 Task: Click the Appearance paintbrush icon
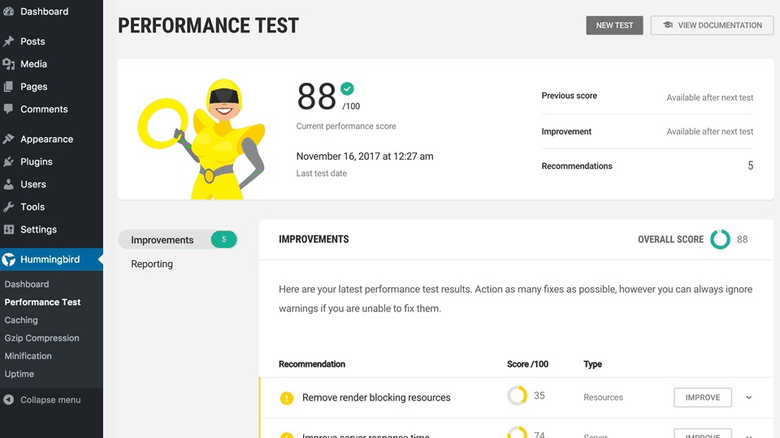9,140
